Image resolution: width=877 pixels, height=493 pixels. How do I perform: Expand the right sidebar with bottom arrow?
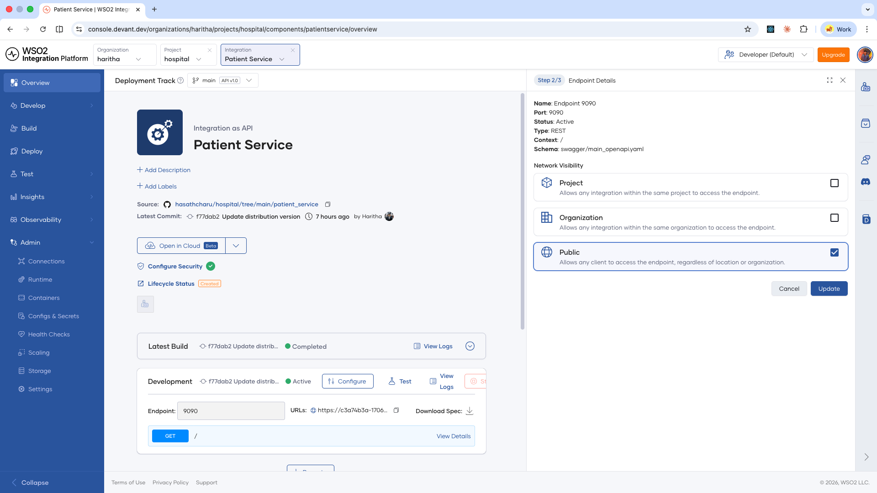coord(866,457)
